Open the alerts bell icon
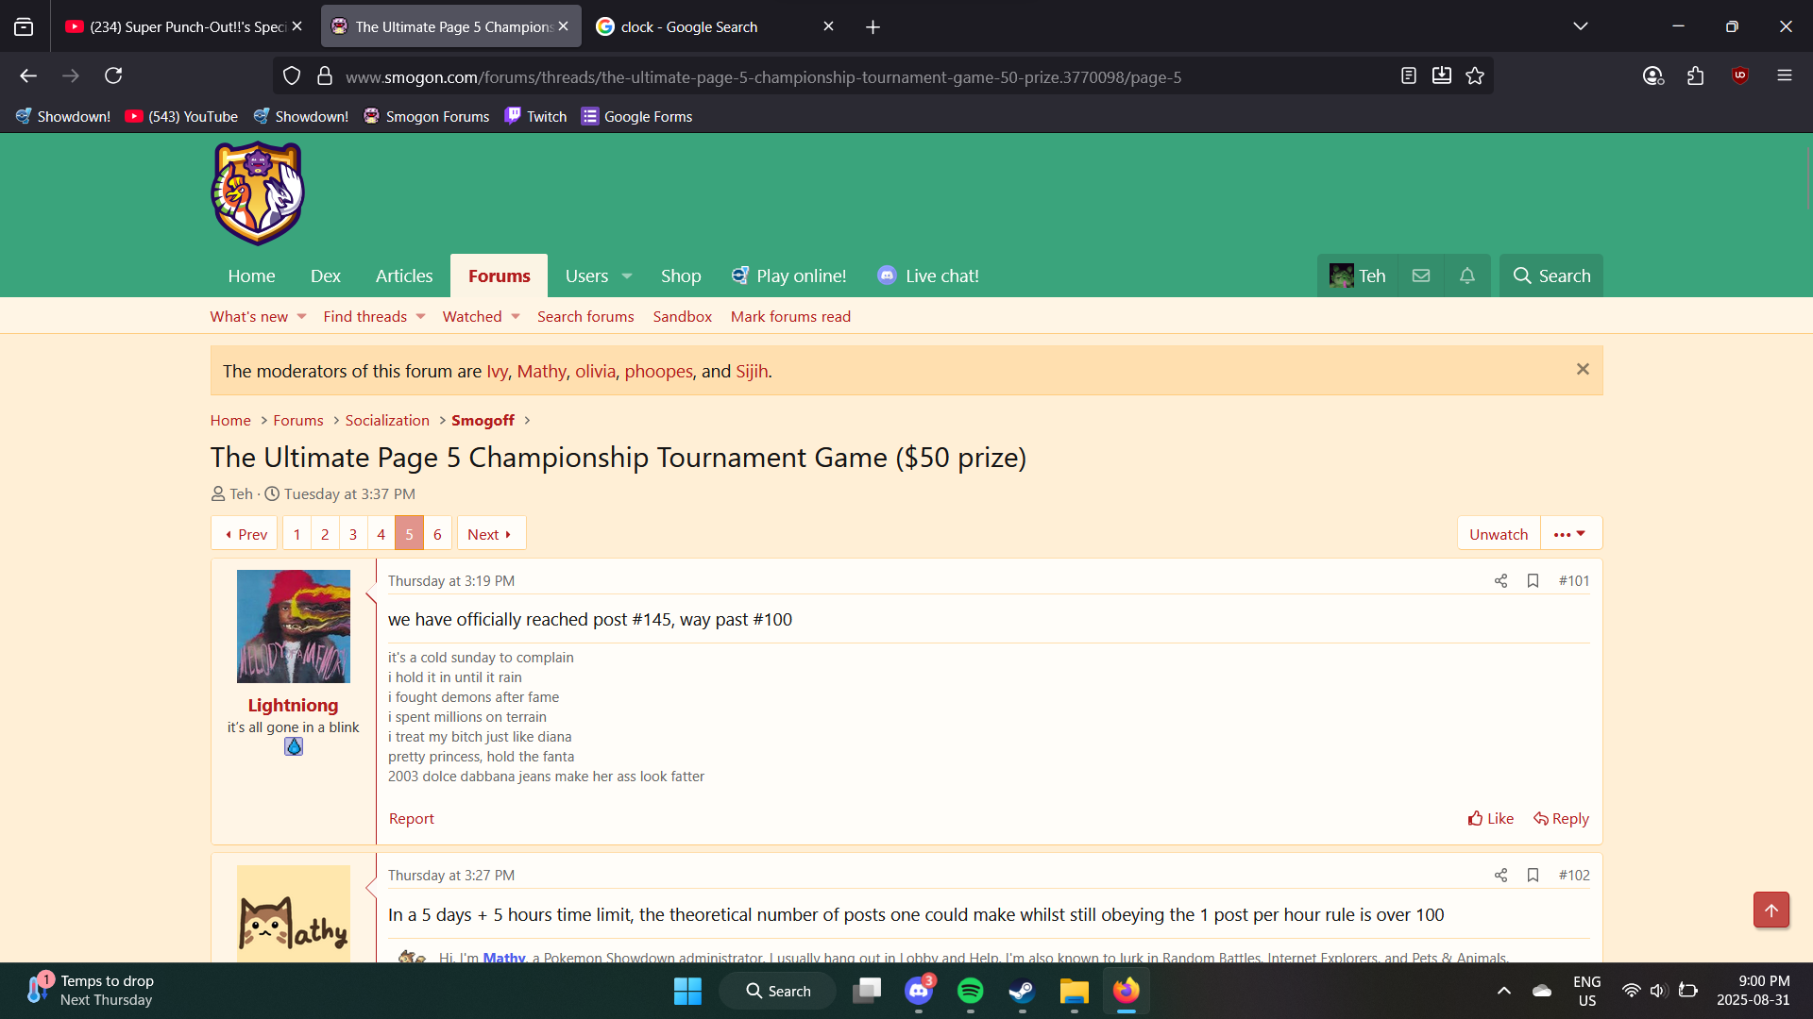The width and height of the screenshot is (1813, 1019). coord(1466,276)
